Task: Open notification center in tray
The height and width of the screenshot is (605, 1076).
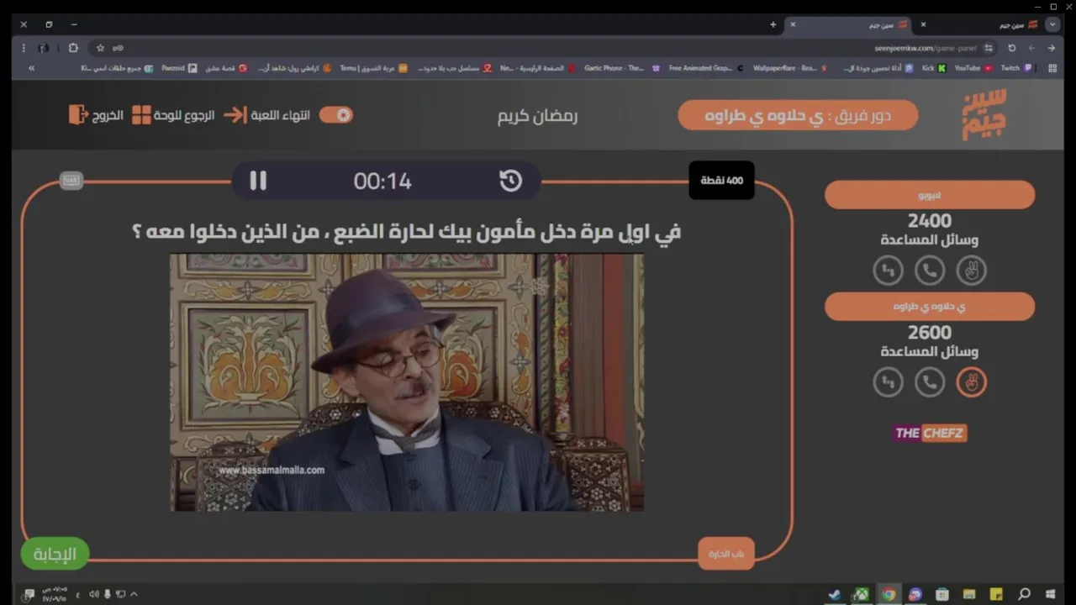Action: pos(29,594)
